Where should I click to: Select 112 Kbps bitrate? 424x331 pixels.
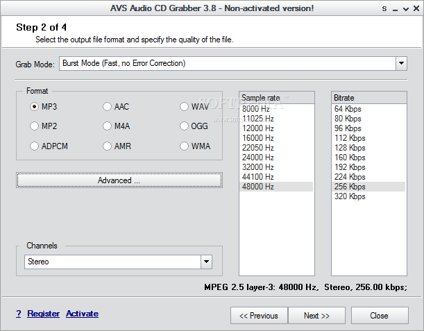pos(368,138)
